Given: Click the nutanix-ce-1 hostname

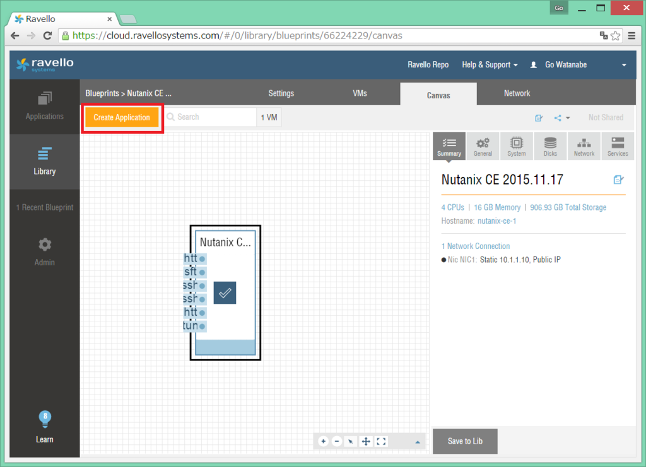Looking at the screenshot, I should pyautogui.click(x=497, y=221).
